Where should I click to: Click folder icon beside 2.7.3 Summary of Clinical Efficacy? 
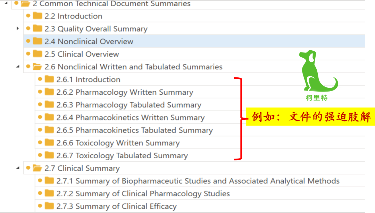pyautogui.click(x=49, y=206)
